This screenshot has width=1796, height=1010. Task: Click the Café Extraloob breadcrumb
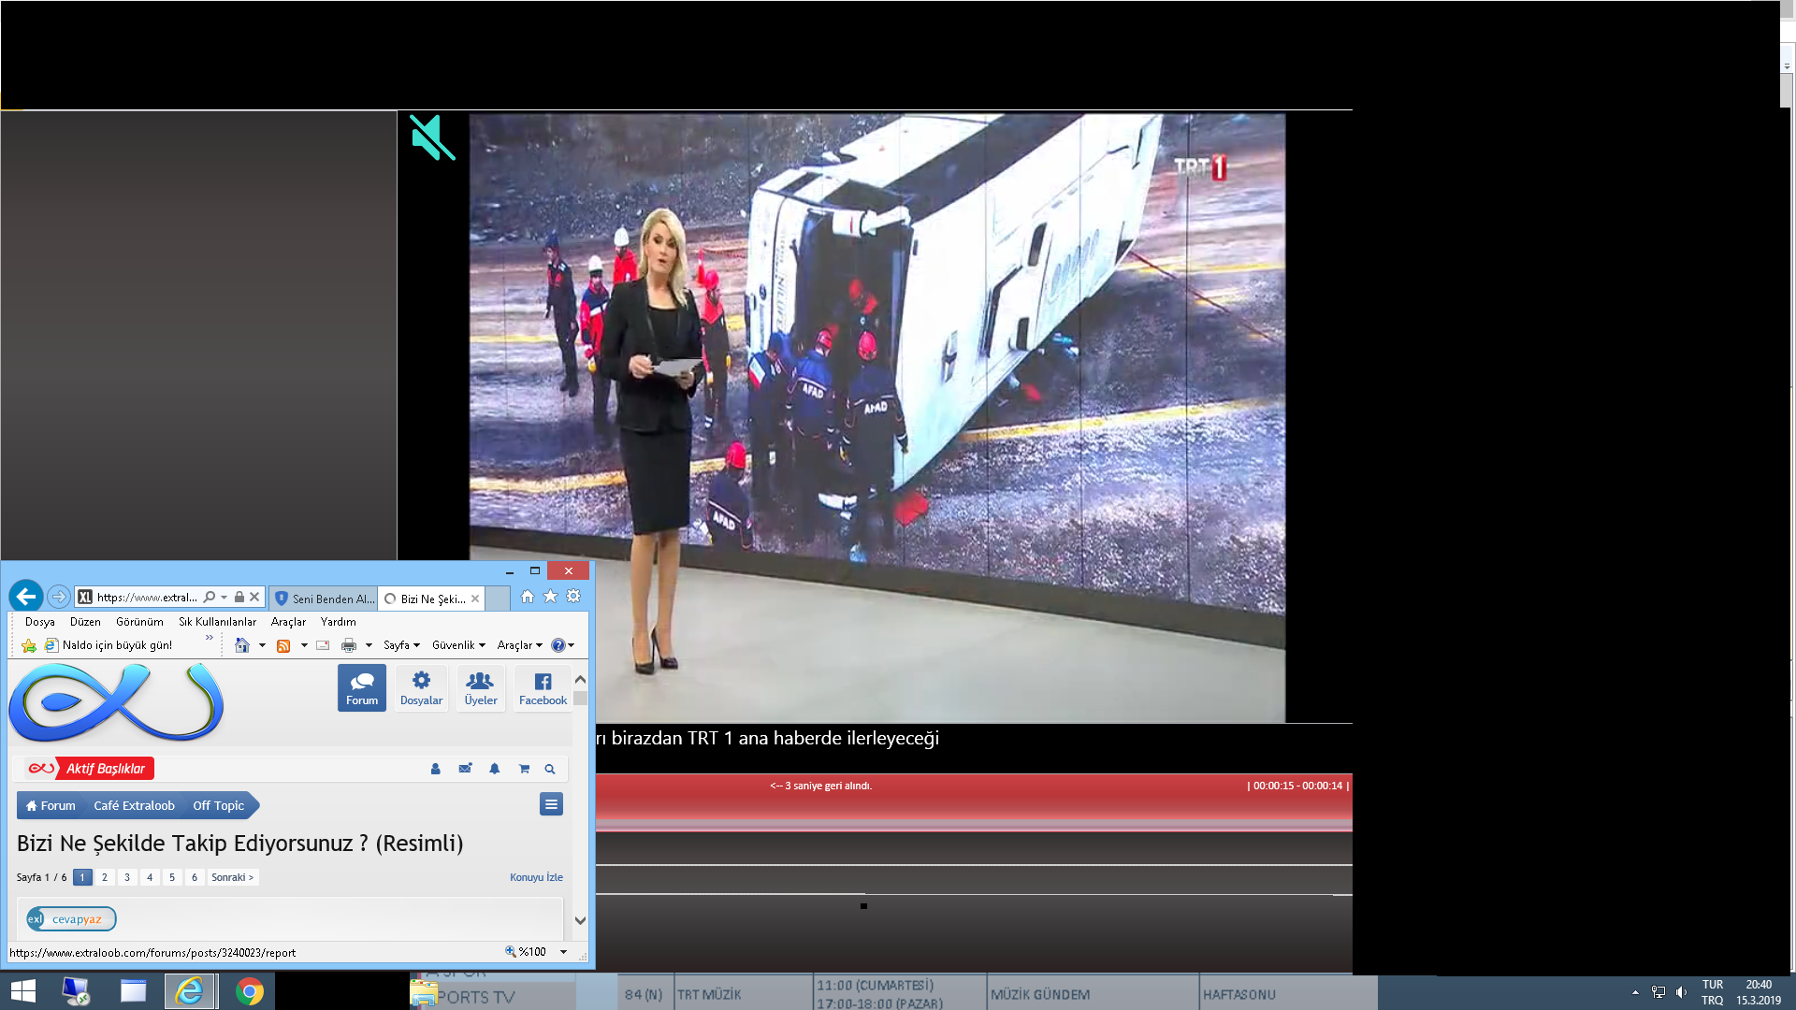point(134,805)
